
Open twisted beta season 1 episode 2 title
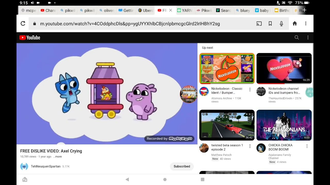[227, 147]
